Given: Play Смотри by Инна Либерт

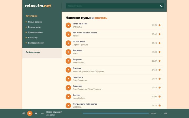Looking at the screenshot, I should pyautogui.click(x=68, y=96).
